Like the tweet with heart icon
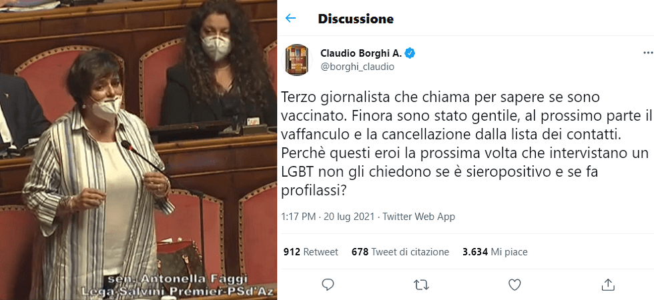 [x=515, y=285]
